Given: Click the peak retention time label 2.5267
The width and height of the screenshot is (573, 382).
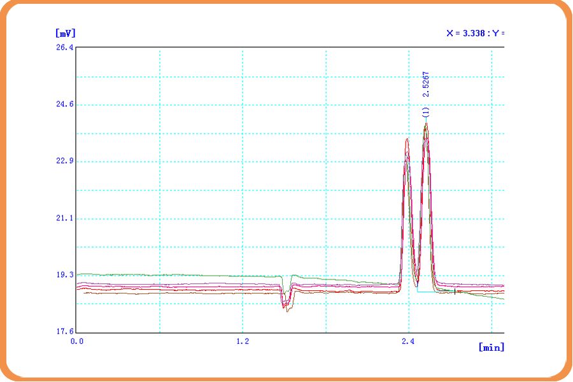Looking at the screenshot, I should pyautogui.click(x=426, y=84).
